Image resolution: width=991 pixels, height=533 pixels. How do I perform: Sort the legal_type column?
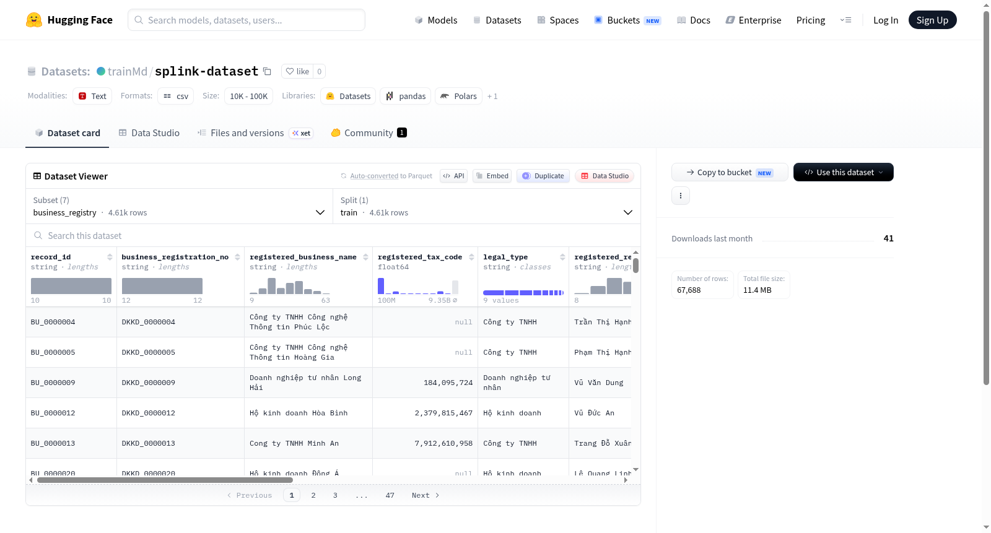tap(562, 257)
